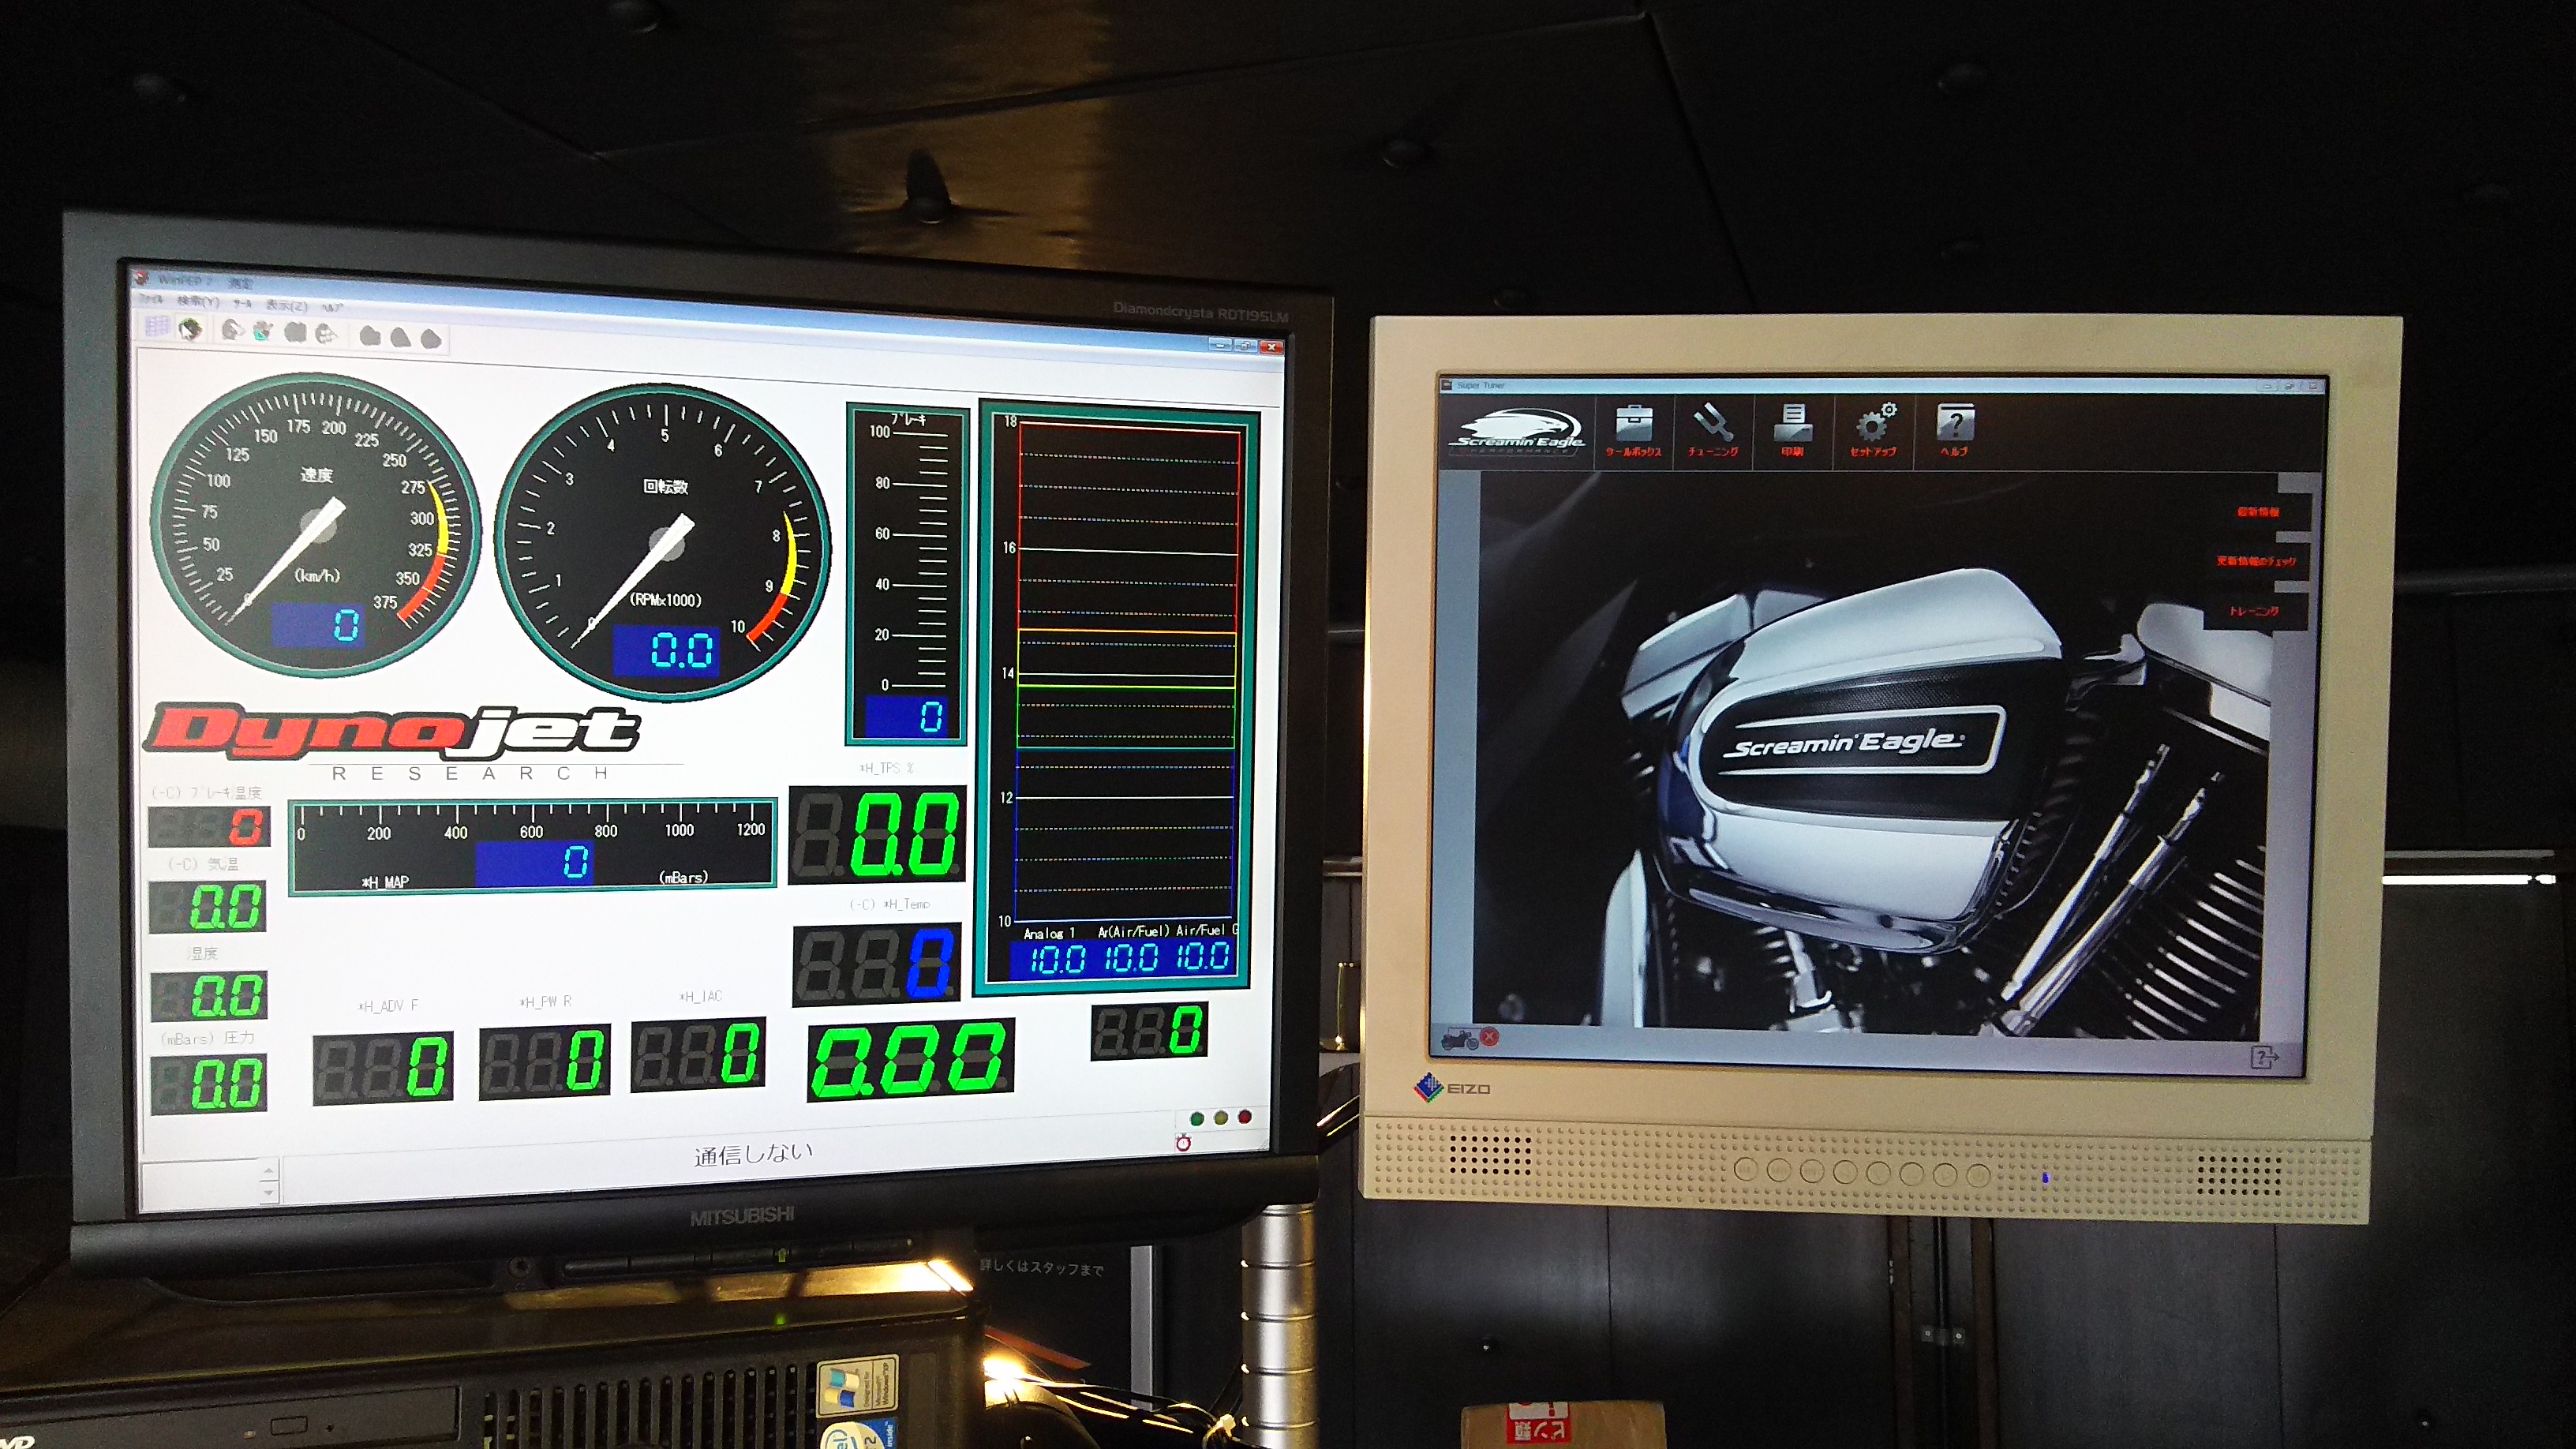This screenshot has width=2576, height=1449.
Task: Click the 湿度 humidity digital readout
Action: point(209,996)
